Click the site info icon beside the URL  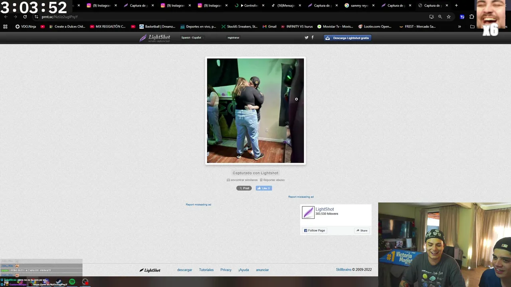coord(36,17)
